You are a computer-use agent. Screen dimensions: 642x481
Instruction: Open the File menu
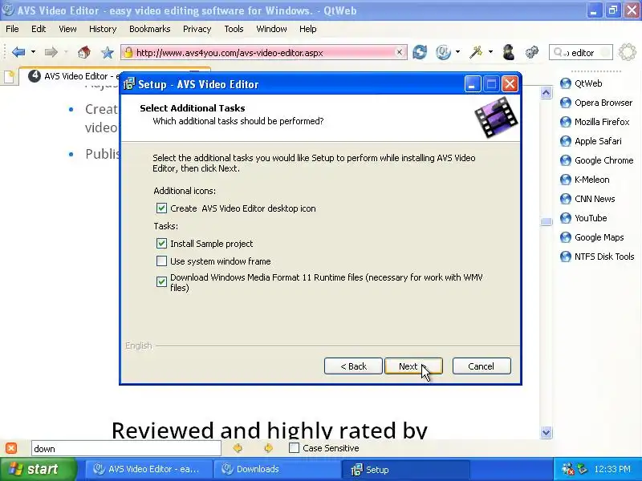tap(12, 29)
